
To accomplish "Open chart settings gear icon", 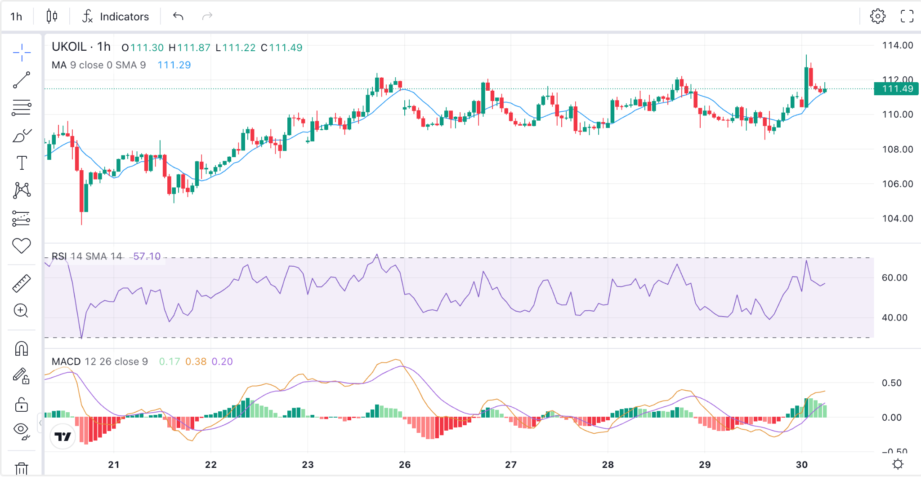I will pos(877,17).
